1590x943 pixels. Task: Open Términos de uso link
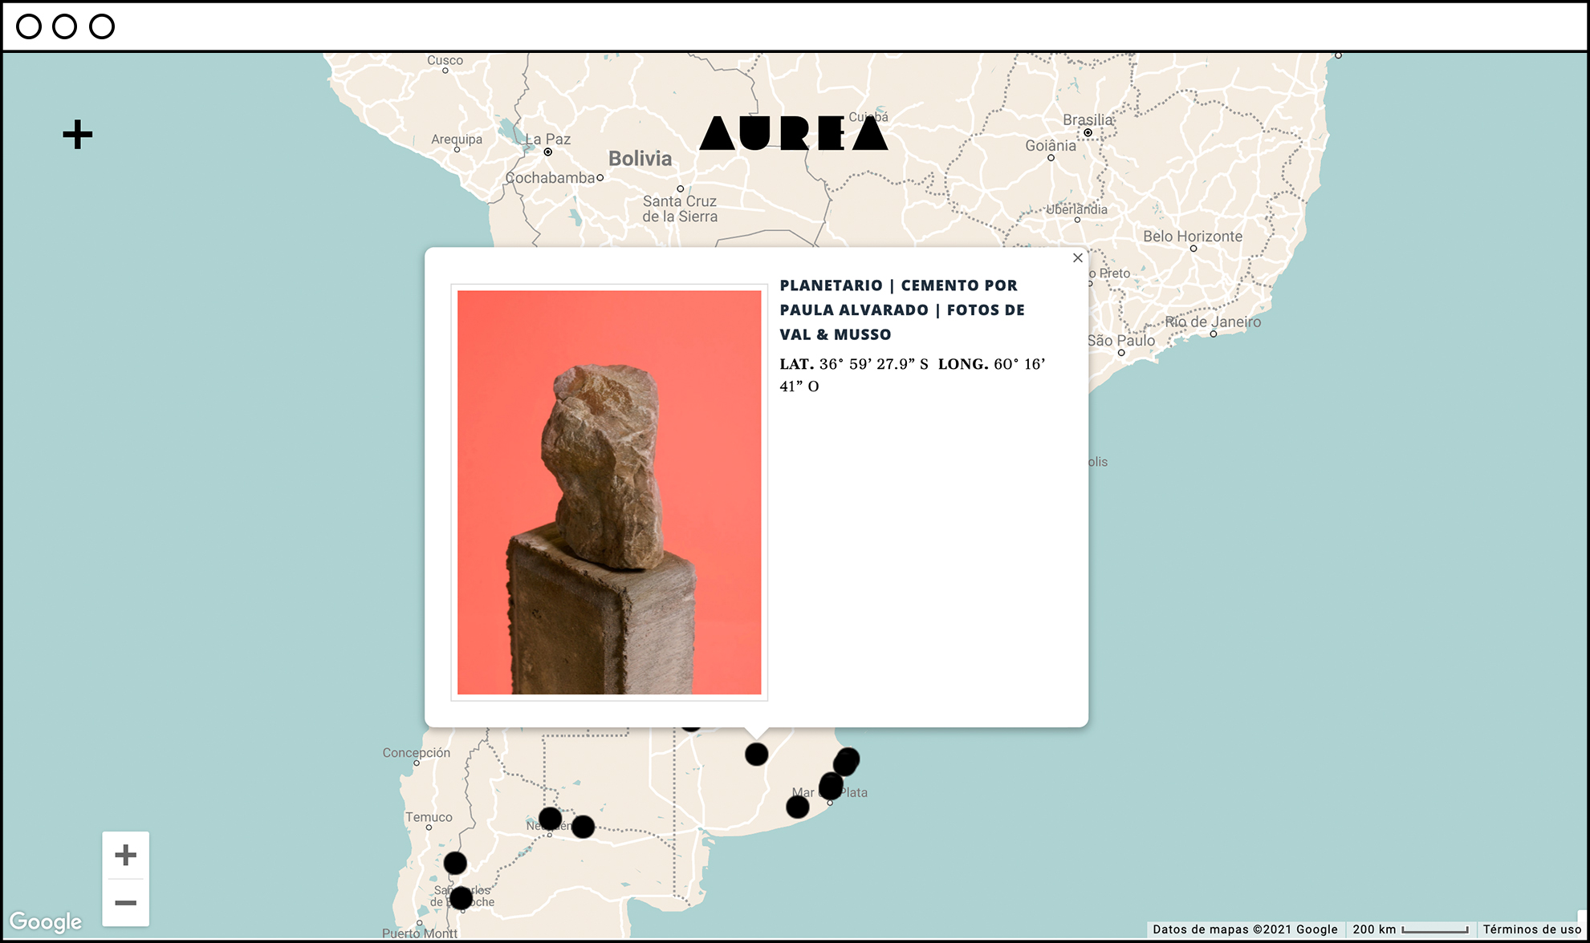[x=1531, y=929]
